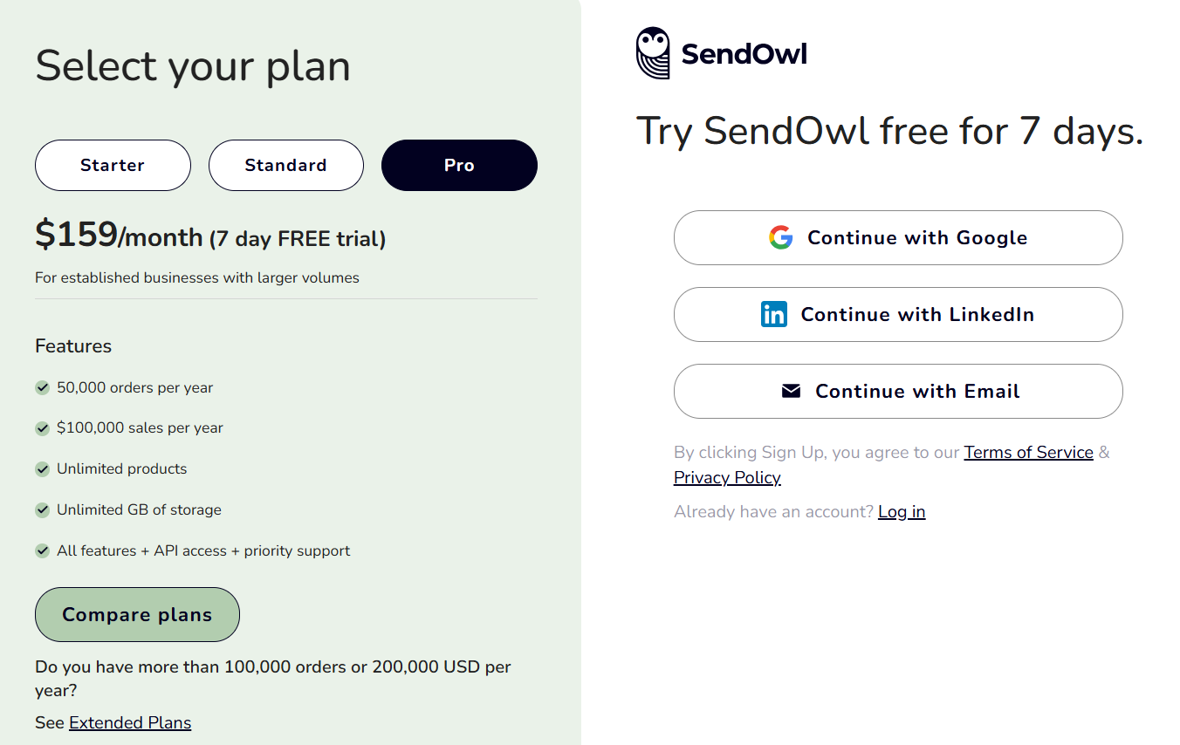This screenshot has width=1180, height=745.
Task: Click the checkmark beside Unlimited products
Action: click(42, 469)
